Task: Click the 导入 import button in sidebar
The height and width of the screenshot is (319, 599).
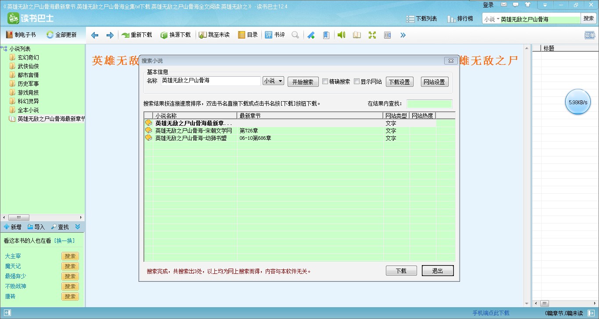Action: click(x=36, y=227)
